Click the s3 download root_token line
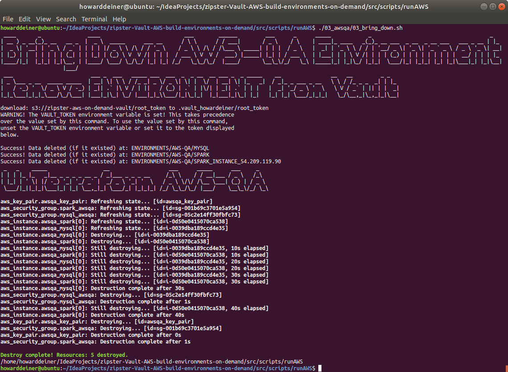This screenshot has width=508, height=372. click(x=134, y=108)
